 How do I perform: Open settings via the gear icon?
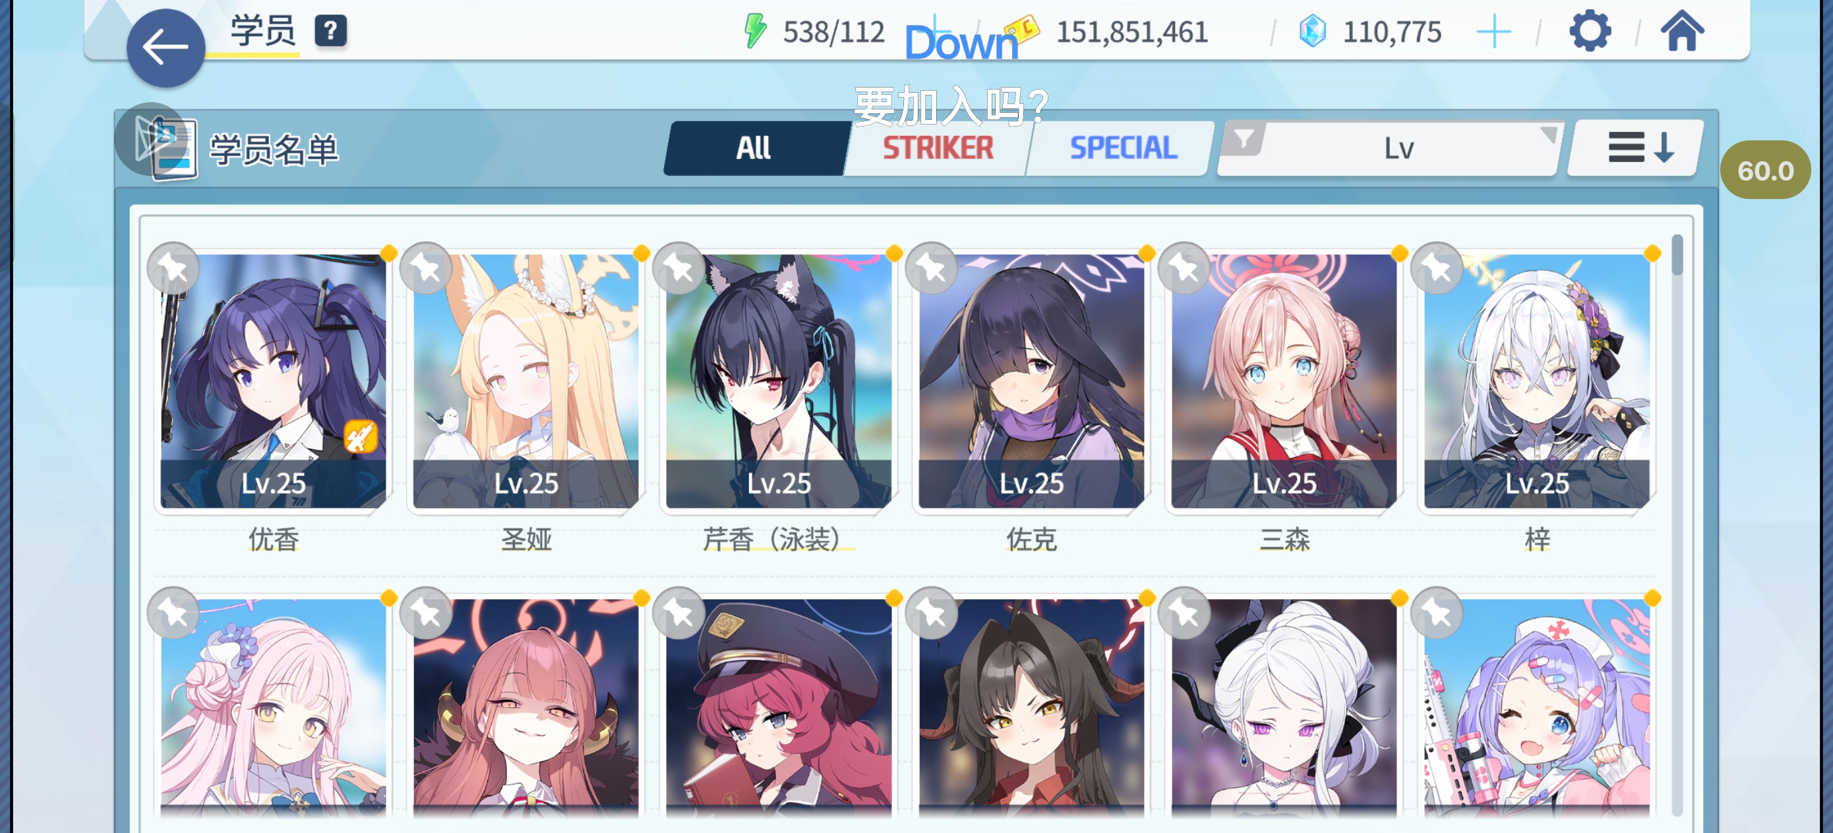1589,31
